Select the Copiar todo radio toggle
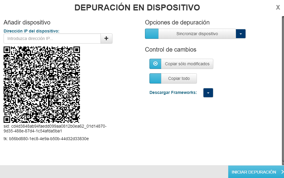 point(155,78)
